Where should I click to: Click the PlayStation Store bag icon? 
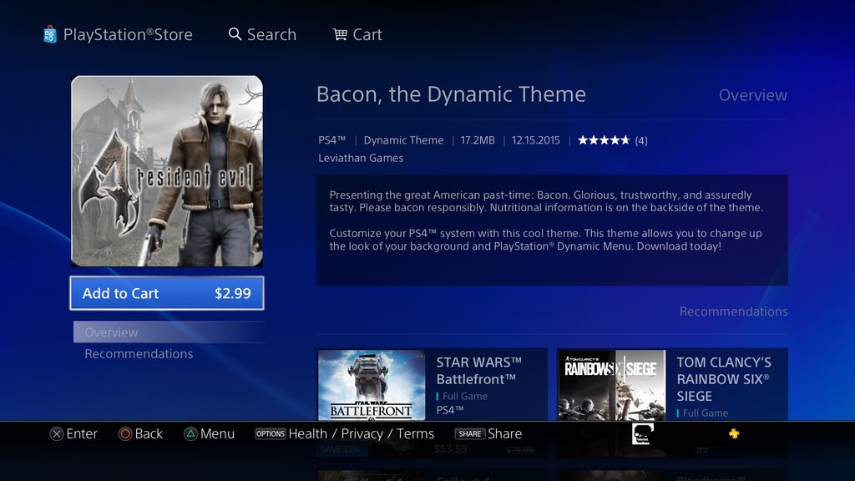pyautogui.click(x=51, y=34)
